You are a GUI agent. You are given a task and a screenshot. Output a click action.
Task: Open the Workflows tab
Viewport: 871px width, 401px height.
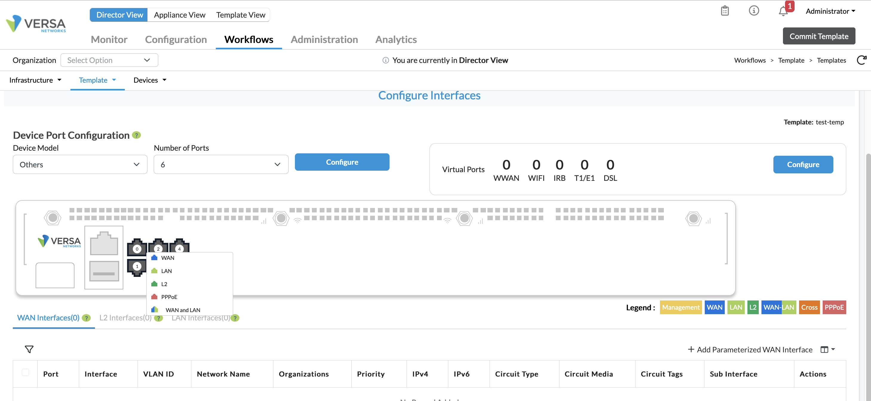pyautogui.click(x=249, y=39)
